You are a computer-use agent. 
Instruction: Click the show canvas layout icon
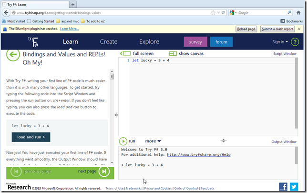coord(173,53)
